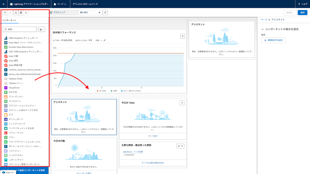Screen dimensions: 310x174
Task: Select バッチドキュメントを生成 in the list
Action: pyautogui.click(x=21, y=128)
